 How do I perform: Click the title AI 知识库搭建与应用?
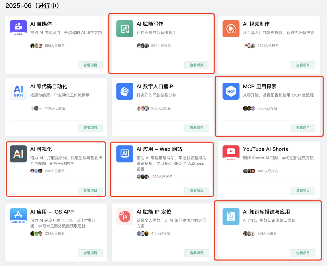(x=266, y=212)
